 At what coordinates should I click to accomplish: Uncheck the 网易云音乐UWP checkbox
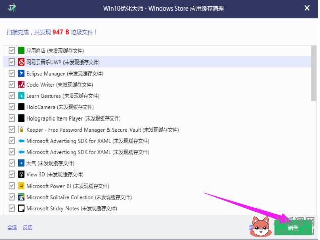12,62
